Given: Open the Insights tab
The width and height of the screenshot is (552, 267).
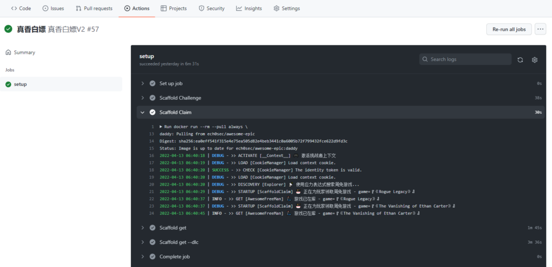Looking at the screenshot, I should [249, 9].
